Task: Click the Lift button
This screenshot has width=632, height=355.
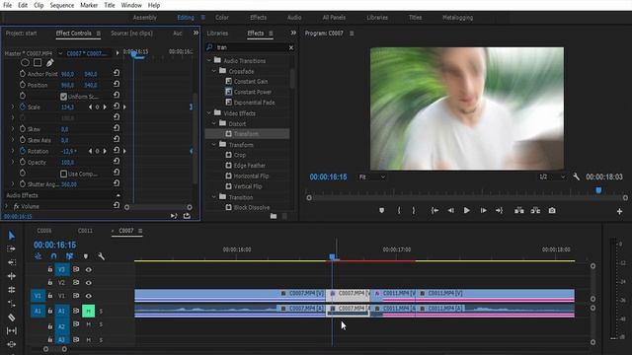Action: 519,210
